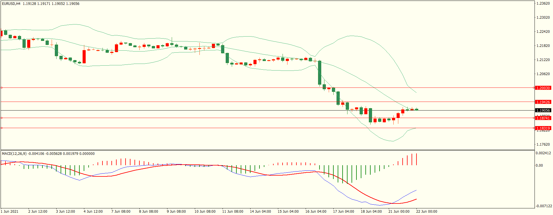The height and width of the screenshot is (215, 553).
Task: Click the 2 Jun 12:00 time label
Action: pyautogui.click(x=38, y=212)
